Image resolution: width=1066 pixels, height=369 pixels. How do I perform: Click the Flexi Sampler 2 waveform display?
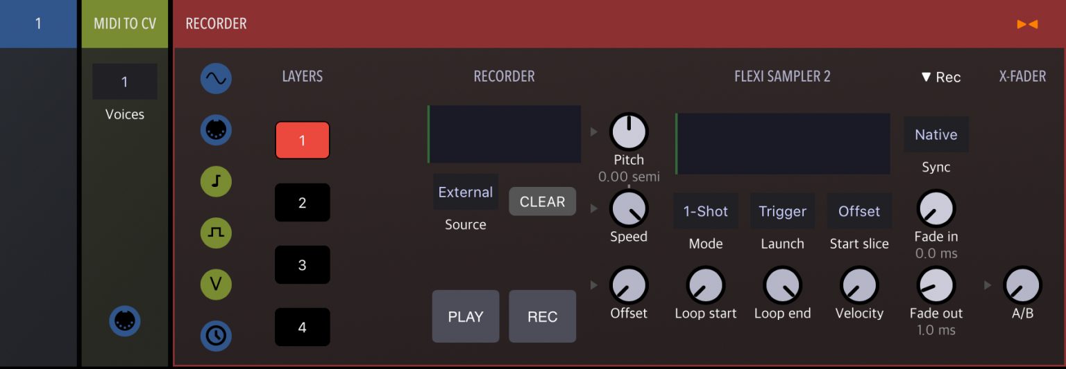point(783,144)
